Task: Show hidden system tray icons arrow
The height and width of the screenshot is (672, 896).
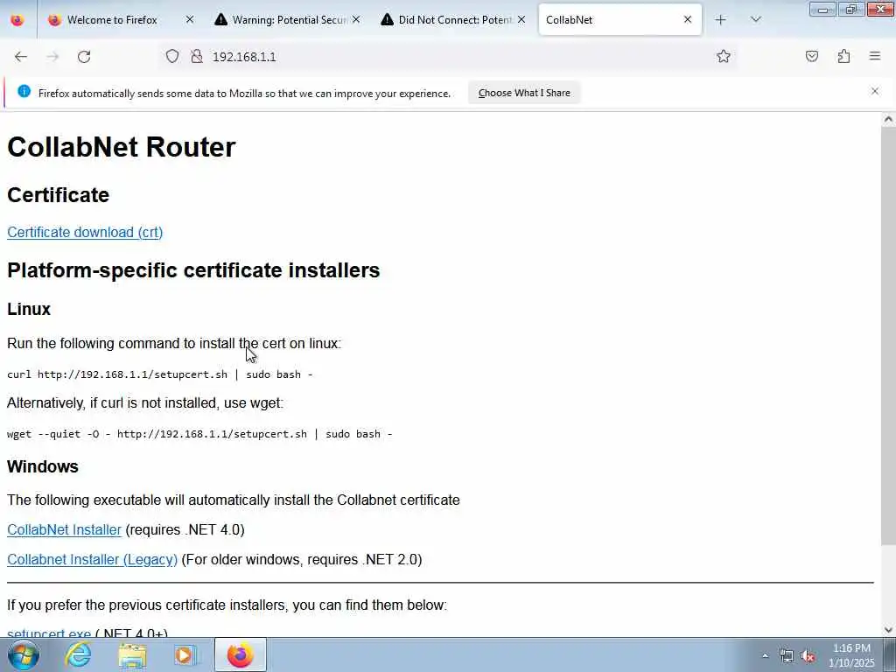Action: coord(765,655)
